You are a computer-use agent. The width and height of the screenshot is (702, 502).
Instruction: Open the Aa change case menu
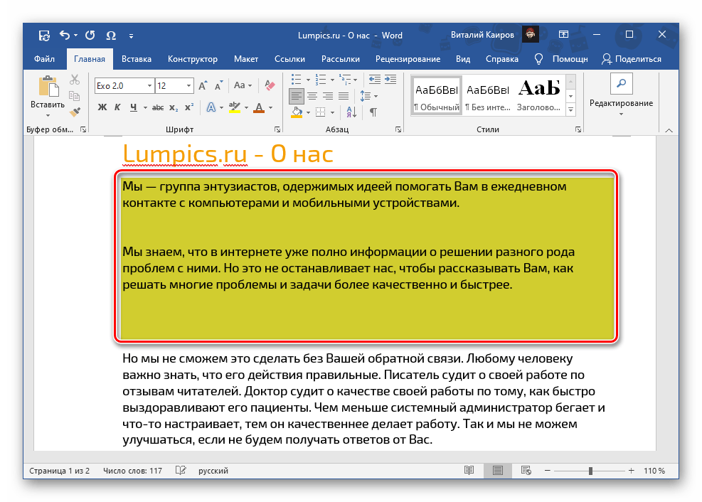(x=243, y=85)
